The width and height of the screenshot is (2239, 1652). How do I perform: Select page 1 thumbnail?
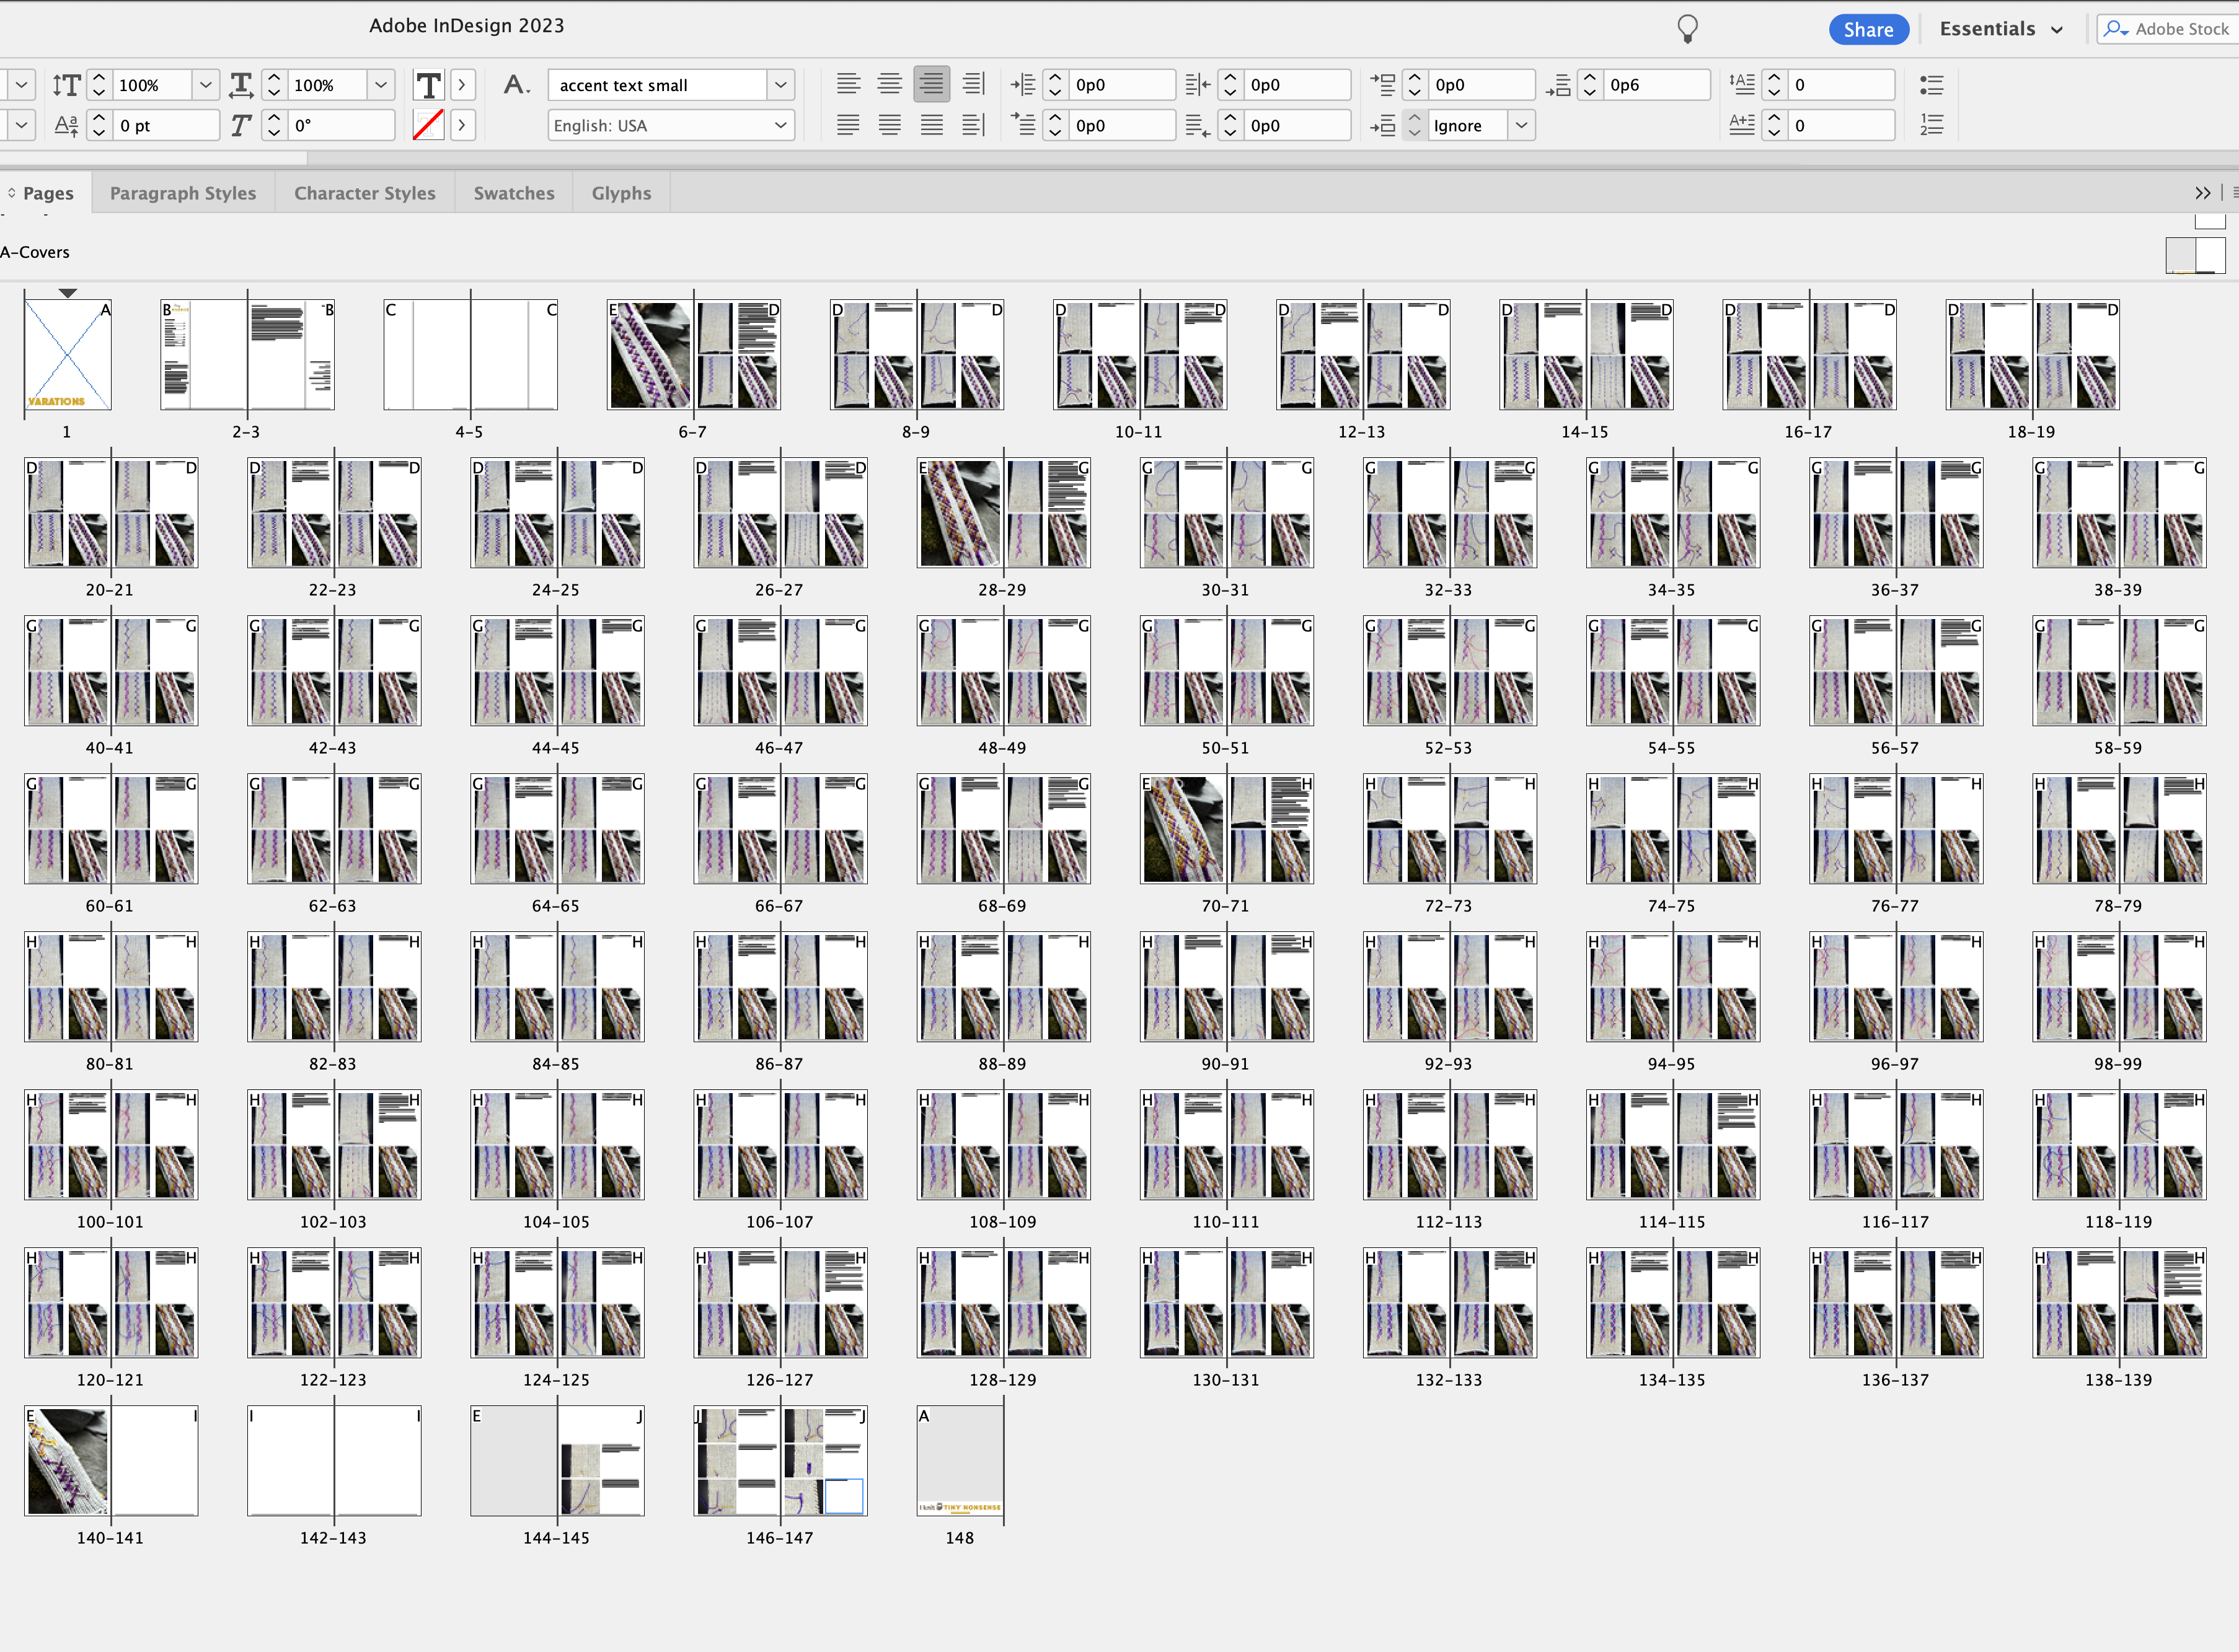(x=68, y=355)
